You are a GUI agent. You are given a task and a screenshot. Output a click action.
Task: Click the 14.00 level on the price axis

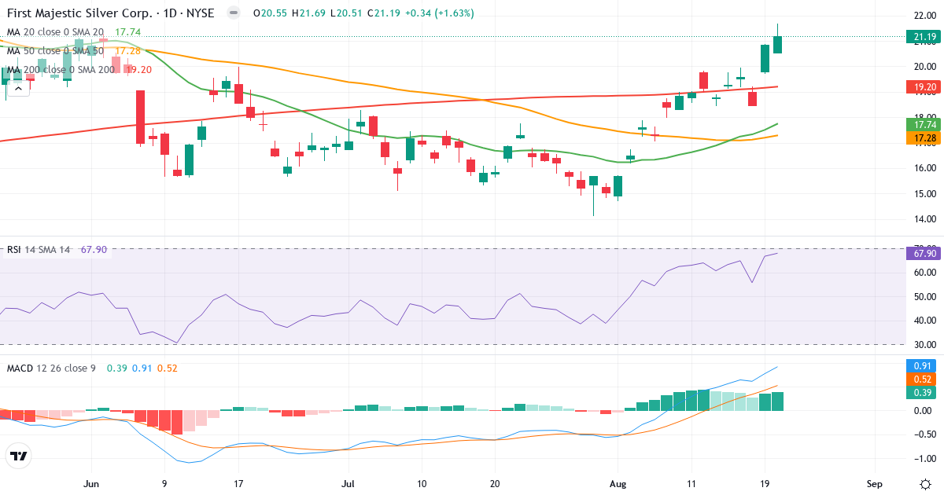924,219
